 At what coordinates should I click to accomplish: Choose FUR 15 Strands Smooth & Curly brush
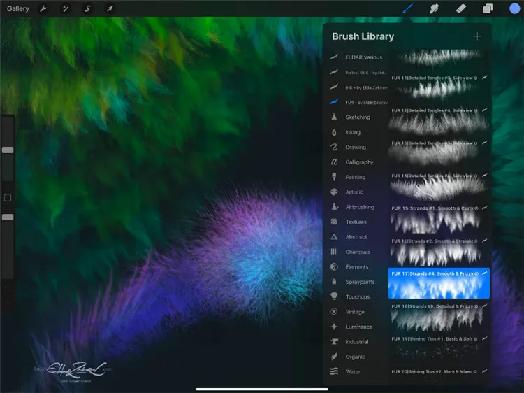click(x=439, y=220)
